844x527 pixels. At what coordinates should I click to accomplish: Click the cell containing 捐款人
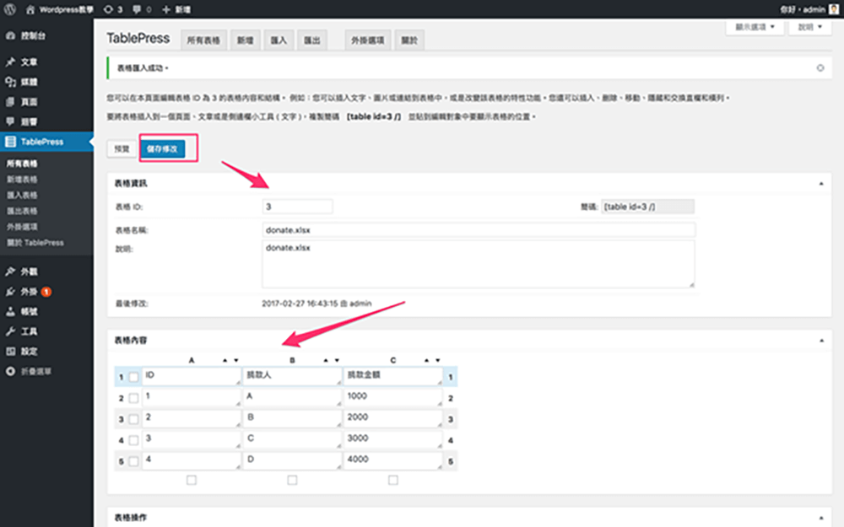pos(292,376)
